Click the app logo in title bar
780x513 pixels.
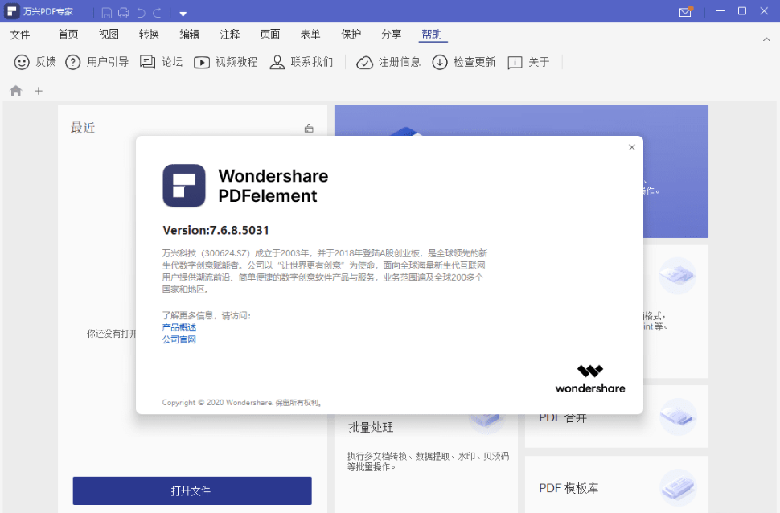[x=12, y=11]
